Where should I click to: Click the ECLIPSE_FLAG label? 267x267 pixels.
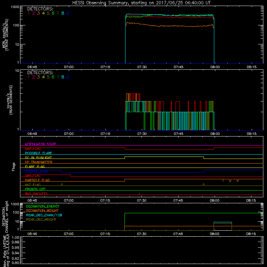pyautogui.click(x=36, y=171)
